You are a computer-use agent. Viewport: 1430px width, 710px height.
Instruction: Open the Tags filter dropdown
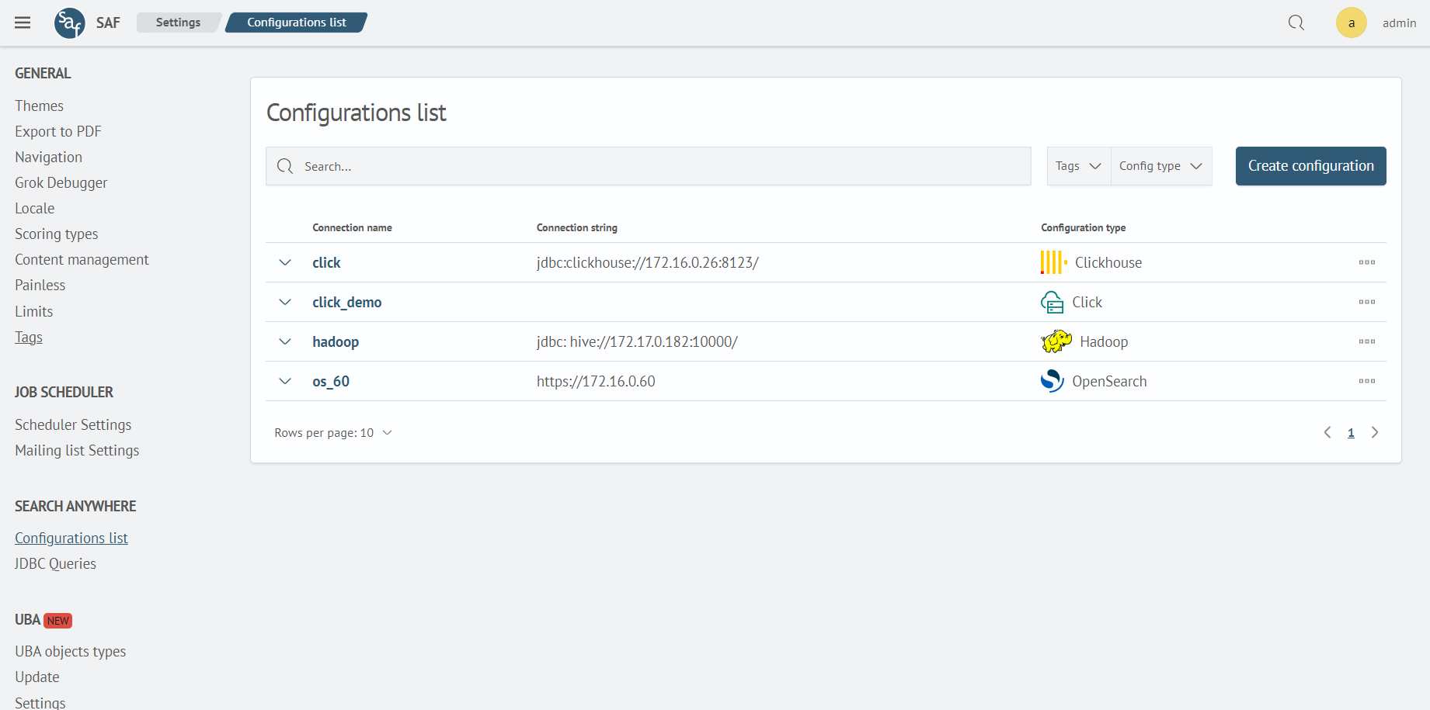tap(1078, 166)
